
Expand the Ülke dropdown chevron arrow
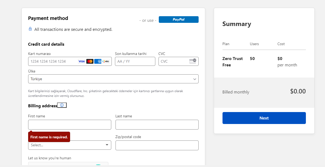coord(195,79)
